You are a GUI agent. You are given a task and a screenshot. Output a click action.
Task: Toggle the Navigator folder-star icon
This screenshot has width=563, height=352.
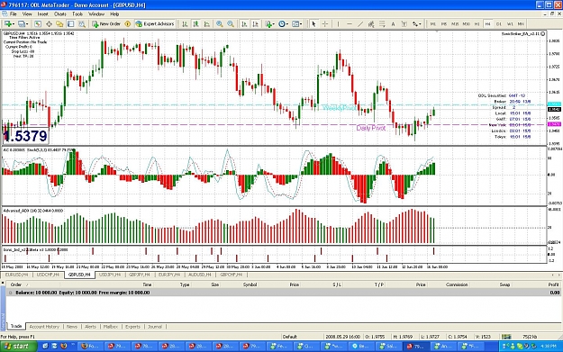[x=59, y=23]
